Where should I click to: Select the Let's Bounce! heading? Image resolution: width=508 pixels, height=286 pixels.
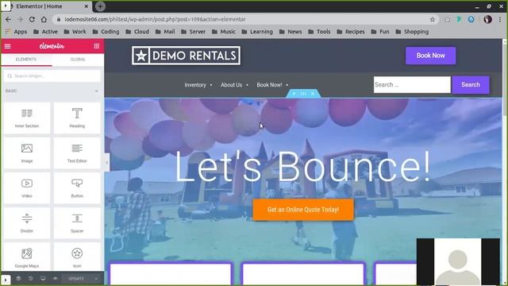click(x=303, y=166)
